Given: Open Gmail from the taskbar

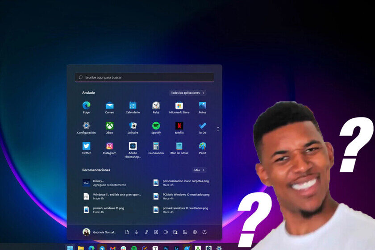Looking at the screenshot, I should [x=112, y=248].
